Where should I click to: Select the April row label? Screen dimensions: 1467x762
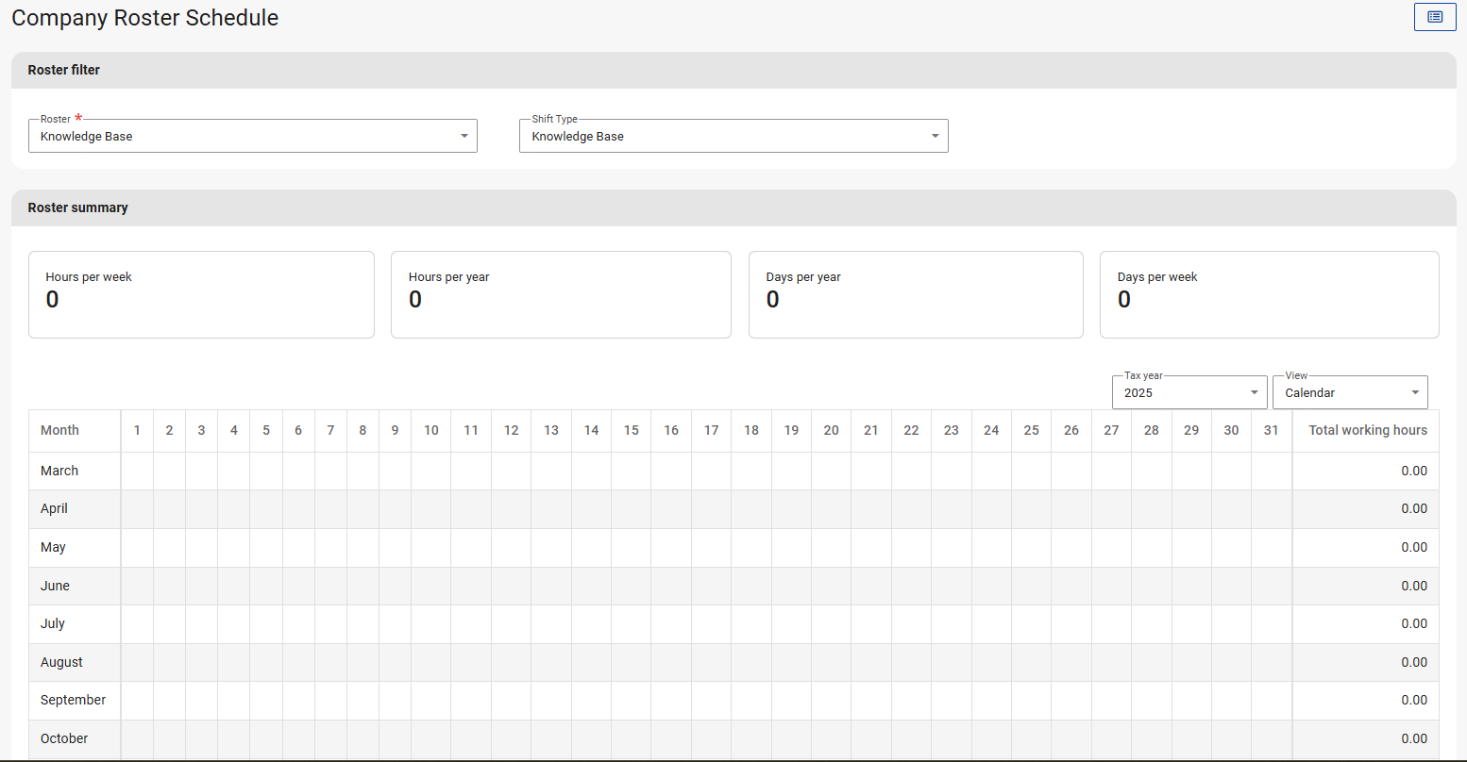click(55, 508)
